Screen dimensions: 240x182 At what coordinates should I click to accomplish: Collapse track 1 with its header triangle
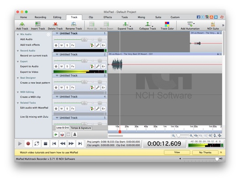tap(57, 33)
